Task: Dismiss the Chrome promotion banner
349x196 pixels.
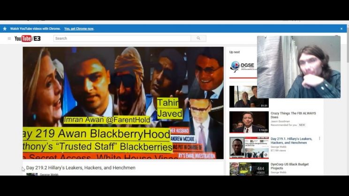Action: (x=341, y=29)
